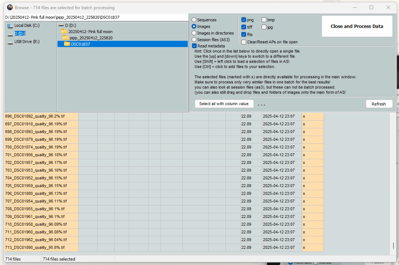Enable the jpg file type checkbox
This screenshot has width=399, height=265.
click(264, 27)
